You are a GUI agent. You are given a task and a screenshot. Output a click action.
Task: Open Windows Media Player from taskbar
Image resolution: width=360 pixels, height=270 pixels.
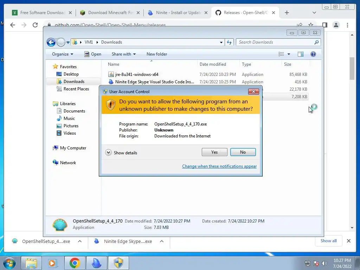coord(52,263)
